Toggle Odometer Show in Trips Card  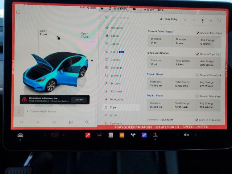pyautogui.click(x=196, y=120)
